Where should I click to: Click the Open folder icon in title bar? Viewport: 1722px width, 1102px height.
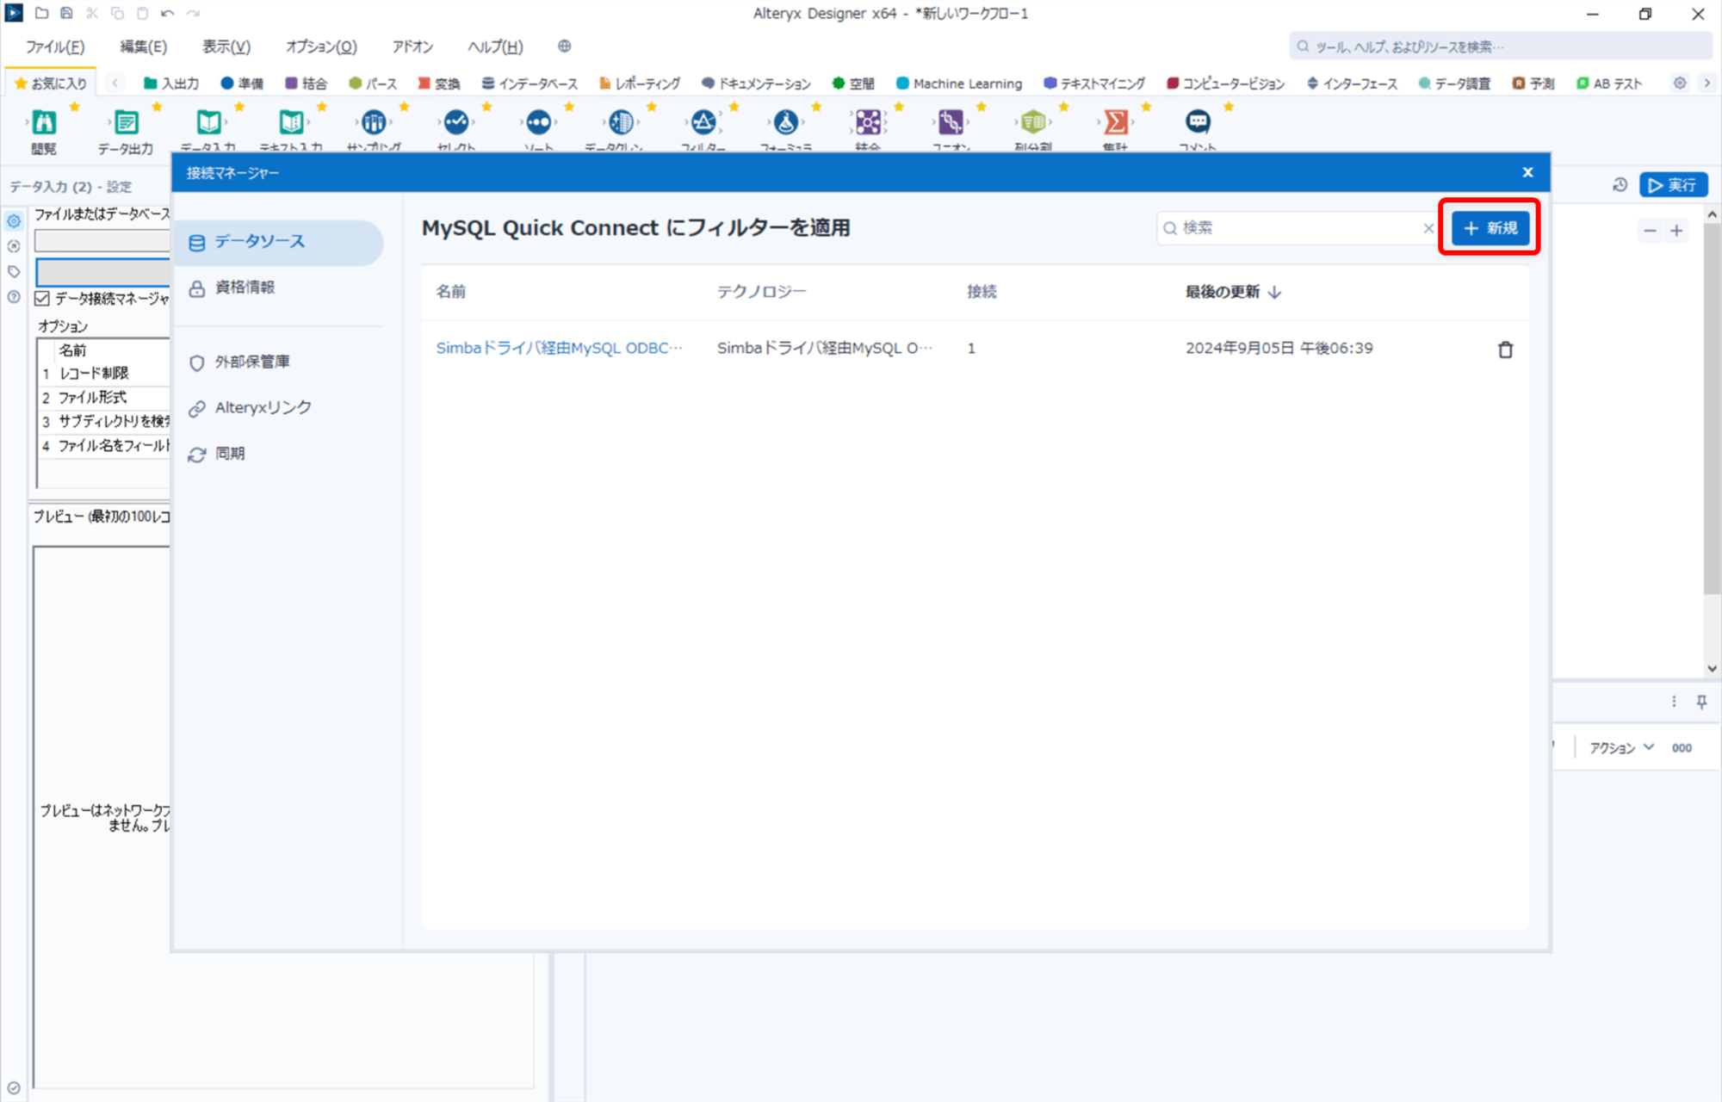point(41,13)
